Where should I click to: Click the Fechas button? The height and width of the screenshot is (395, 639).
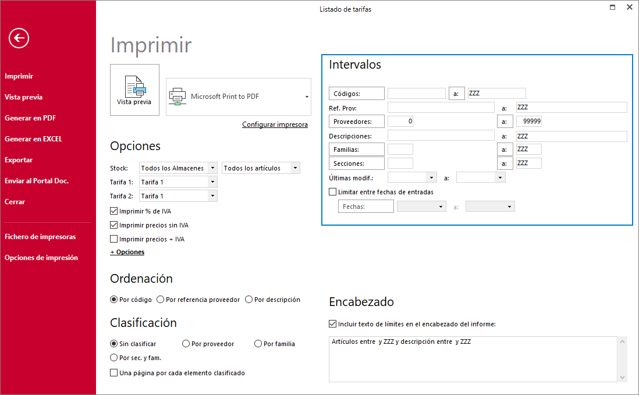point(366,207)
